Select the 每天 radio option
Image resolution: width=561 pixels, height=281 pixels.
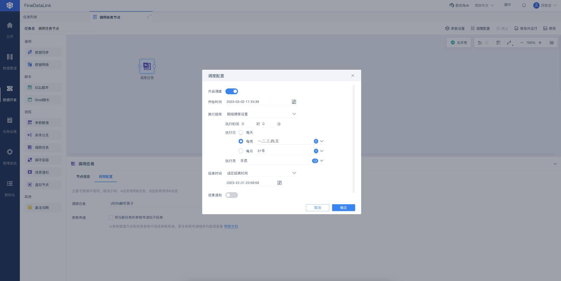[241, 132]
